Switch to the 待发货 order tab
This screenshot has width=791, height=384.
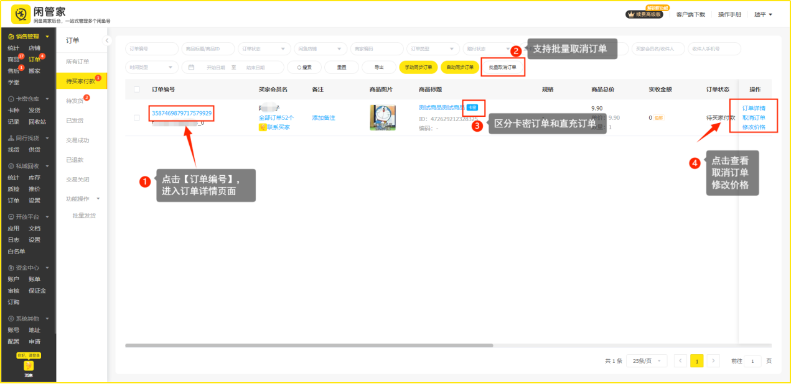(x=75, y=101)
